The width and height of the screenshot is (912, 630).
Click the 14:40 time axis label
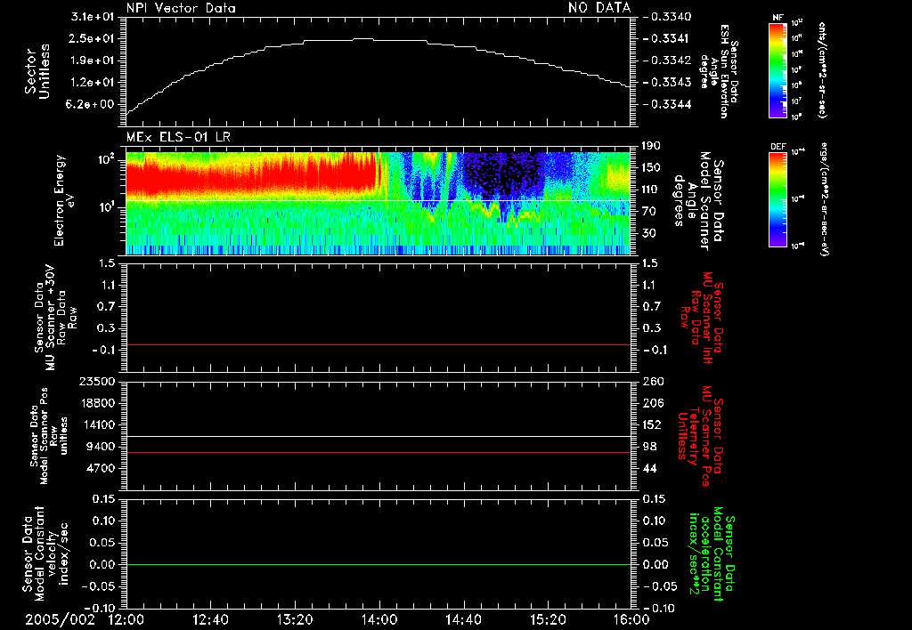[463, 619]
